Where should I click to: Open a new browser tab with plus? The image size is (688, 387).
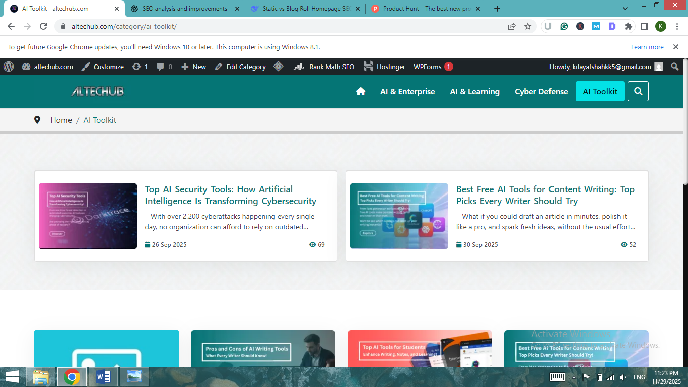[497, 9]
